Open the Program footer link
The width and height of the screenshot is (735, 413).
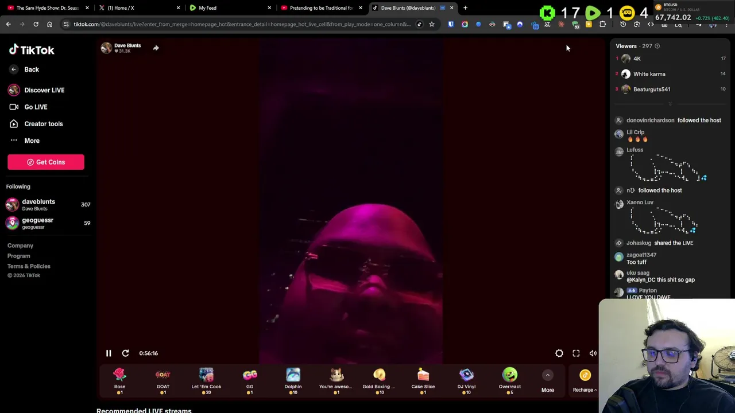(19, 256)
